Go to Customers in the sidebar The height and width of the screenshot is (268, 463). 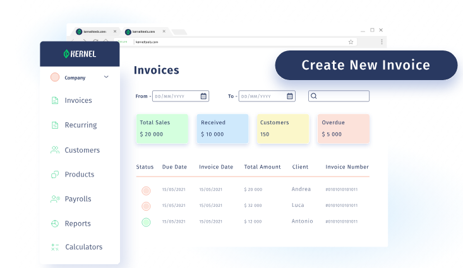82,150
